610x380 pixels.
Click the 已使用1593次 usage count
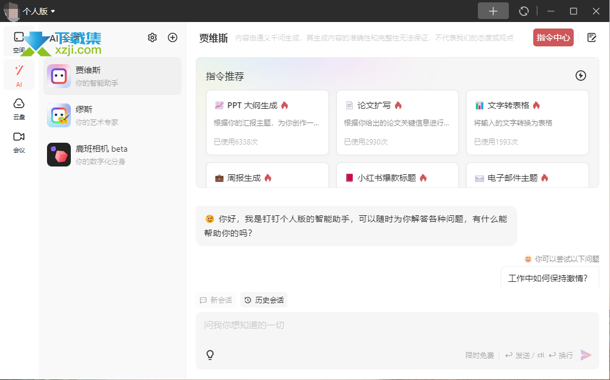click(496, 142)
